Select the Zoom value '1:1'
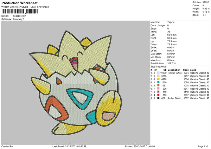The image size is (211, 149). [204, 15]
